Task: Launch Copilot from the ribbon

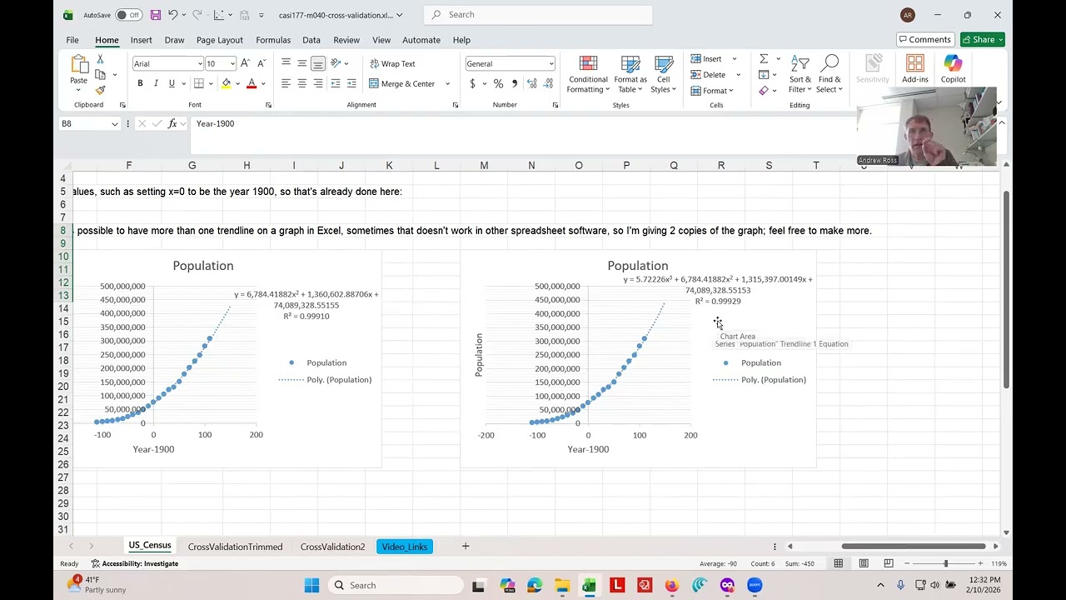Action: click(x=953, y=69)
